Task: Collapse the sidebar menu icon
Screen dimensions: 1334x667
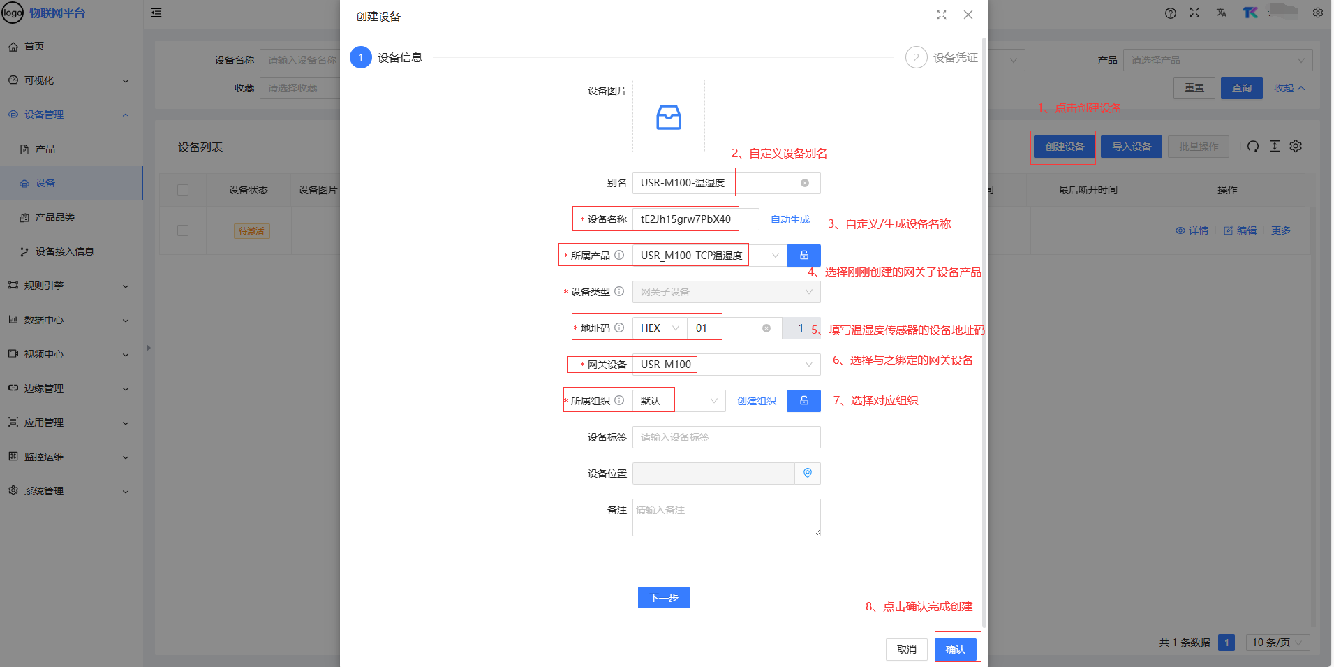Action: (x=156, y=13)
